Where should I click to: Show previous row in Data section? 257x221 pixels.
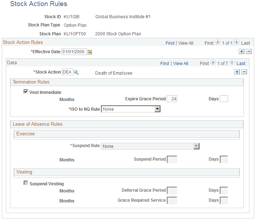pos(213,62)
